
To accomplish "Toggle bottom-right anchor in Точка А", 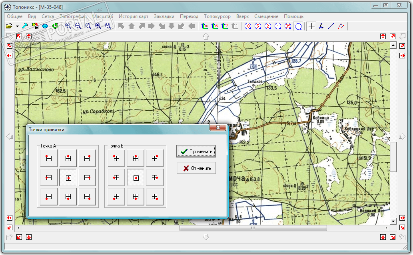I will coord(87,196).
